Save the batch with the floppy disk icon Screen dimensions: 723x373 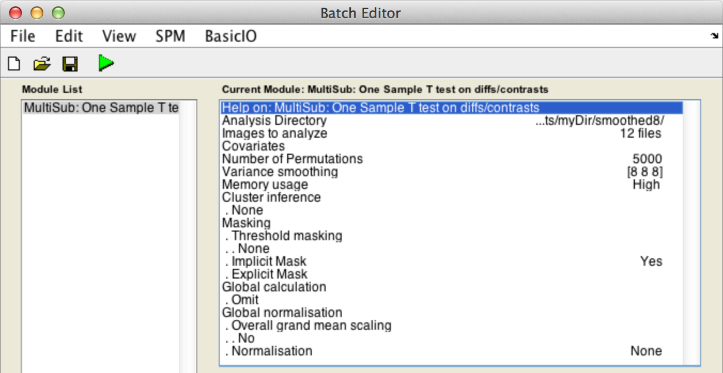(x=70, y=64)
